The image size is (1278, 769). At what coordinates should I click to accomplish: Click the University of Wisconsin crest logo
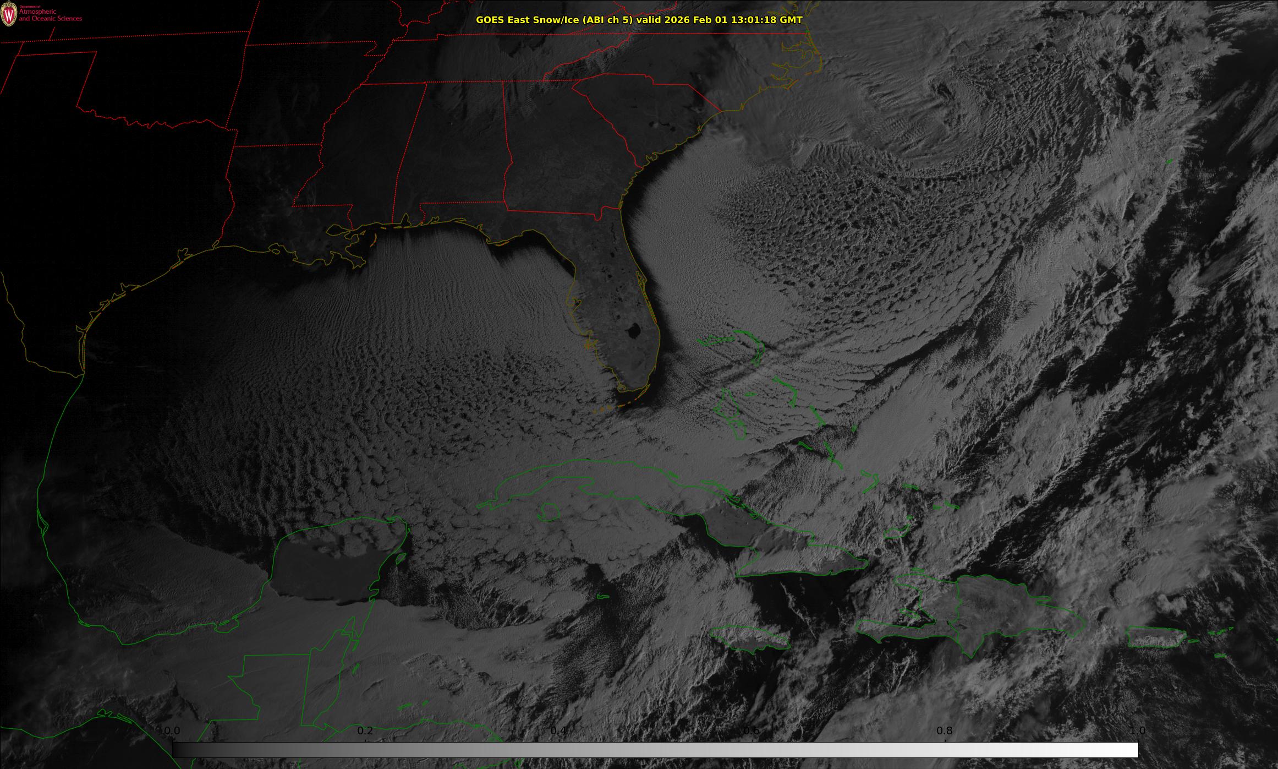pos(9,14)
